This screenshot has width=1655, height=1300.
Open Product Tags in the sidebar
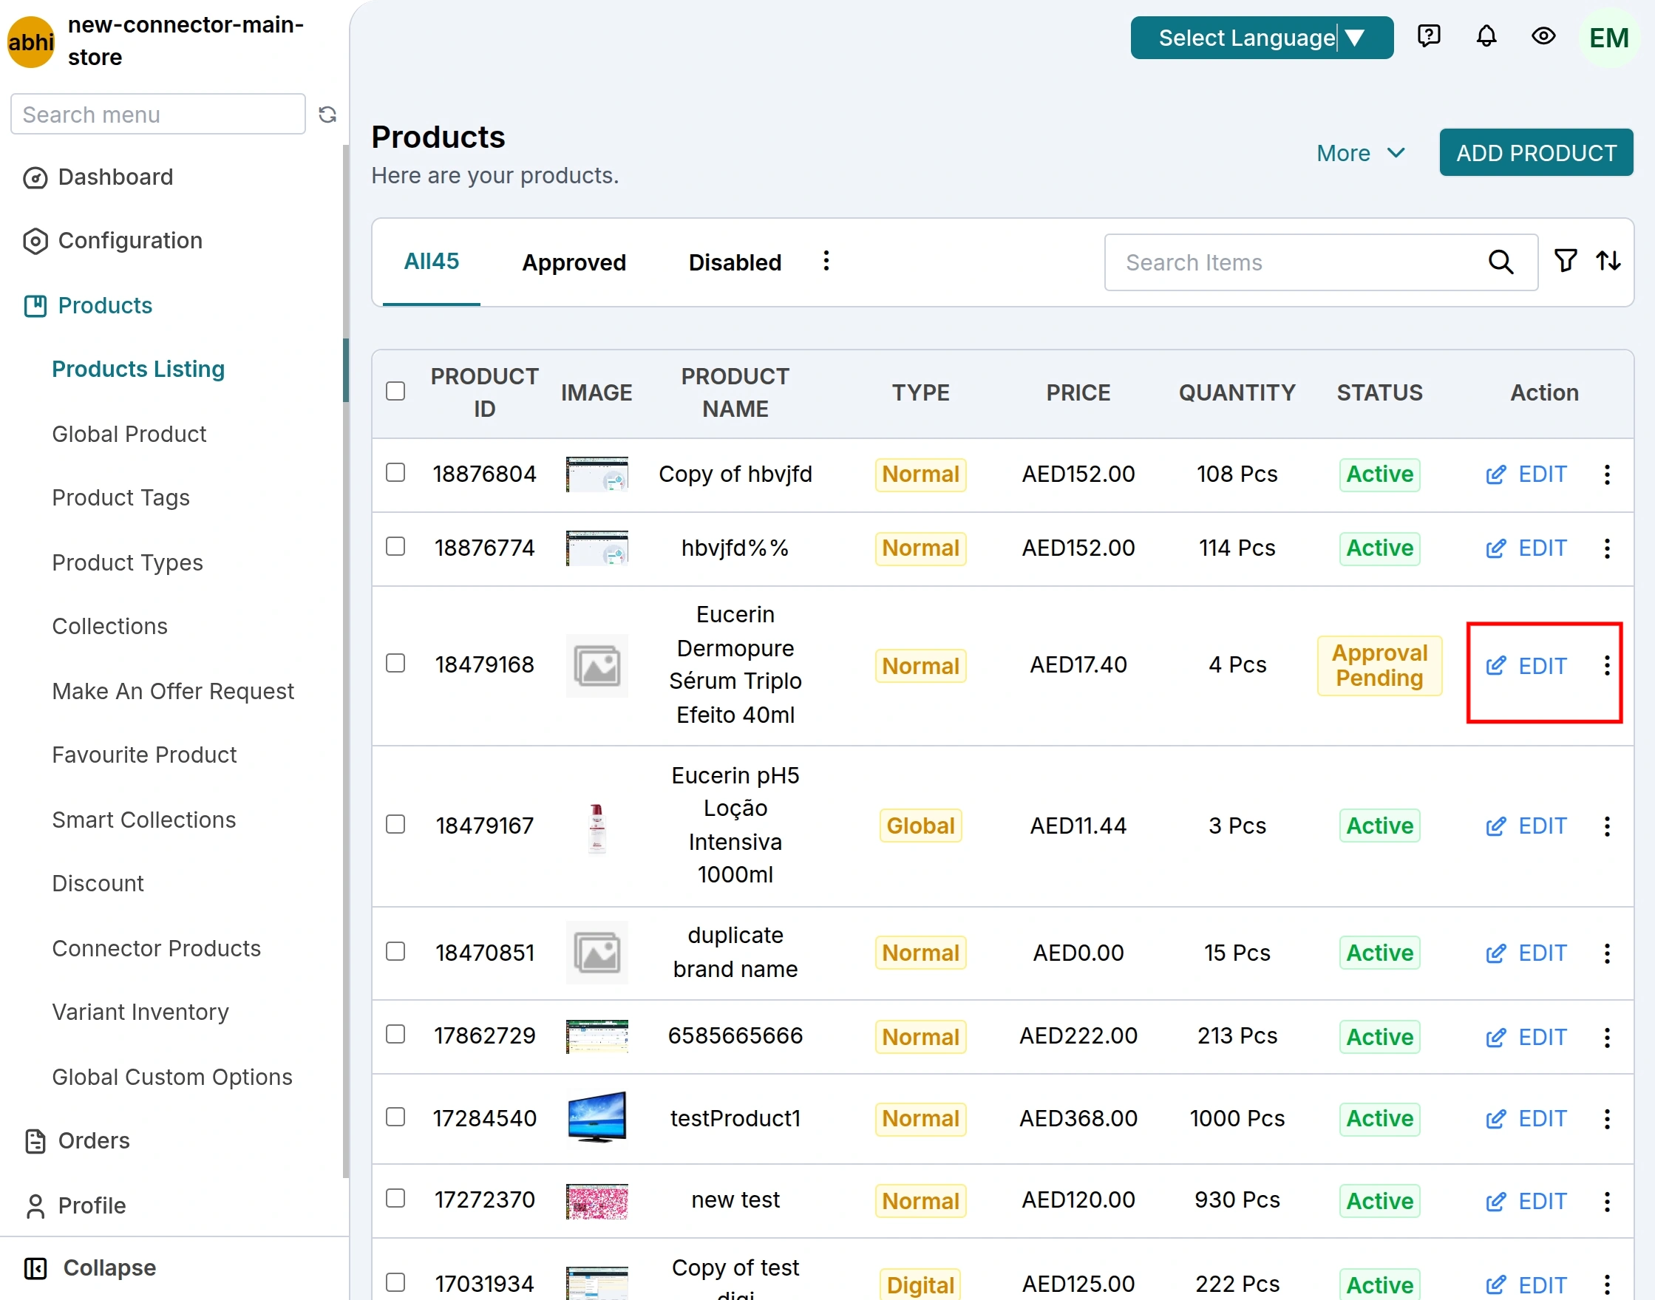(x=120, y=498)
